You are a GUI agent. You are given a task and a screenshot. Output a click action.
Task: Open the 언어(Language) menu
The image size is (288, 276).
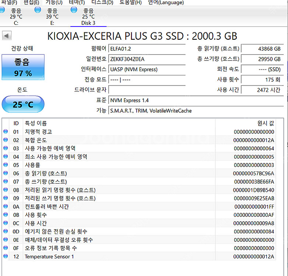point(166,2)
